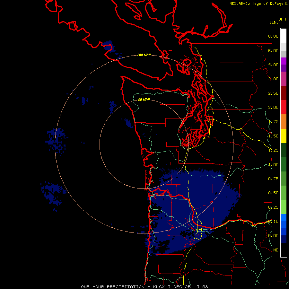
Task: Select the black ND swatch in the legend
Action: pos(284,250)
